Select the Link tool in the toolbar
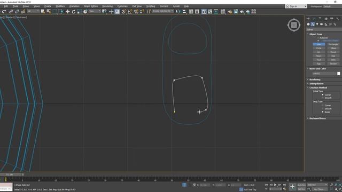This screenshot has width=342, height=192. click(x=11, y=12)
